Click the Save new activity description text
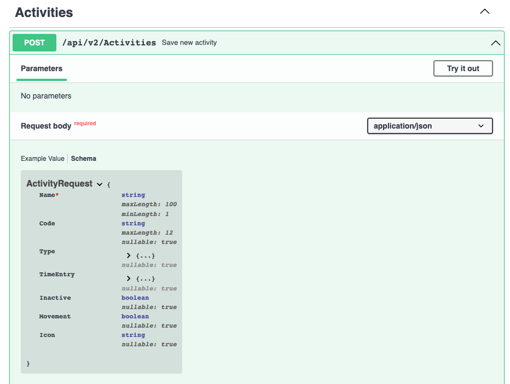Viewport: 510px width, 384px height. [x=189, y=42]
